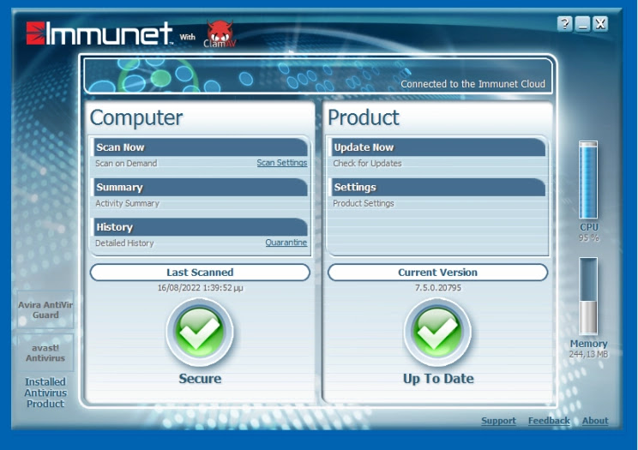This screenshot has width=638, height=450.
Task: Open product Settings
Action: (438, 187)
